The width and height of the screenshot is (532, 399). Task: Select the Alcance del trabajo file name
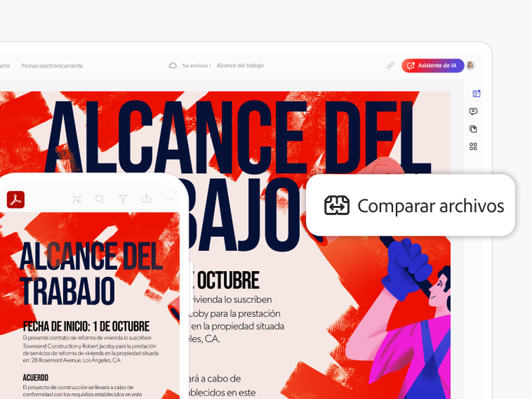[240, 65]
